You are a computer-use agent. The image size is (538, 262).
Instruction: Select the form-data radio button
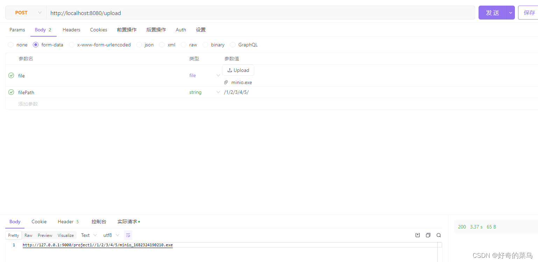35,45
